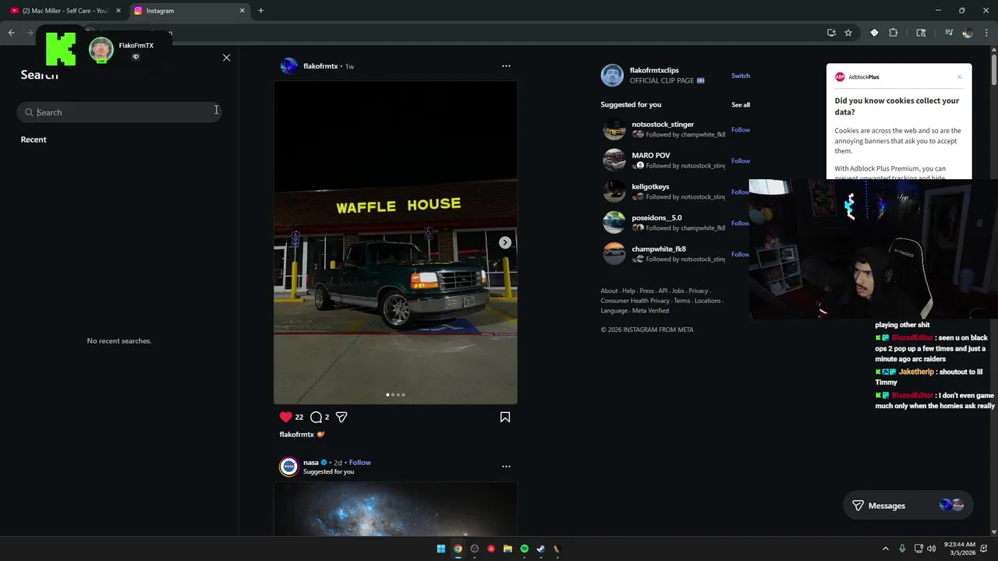Open flakofrmtx post options menu
Viewport: 998px width, 561px height.
pyautogui.click(x=506, y=66)
